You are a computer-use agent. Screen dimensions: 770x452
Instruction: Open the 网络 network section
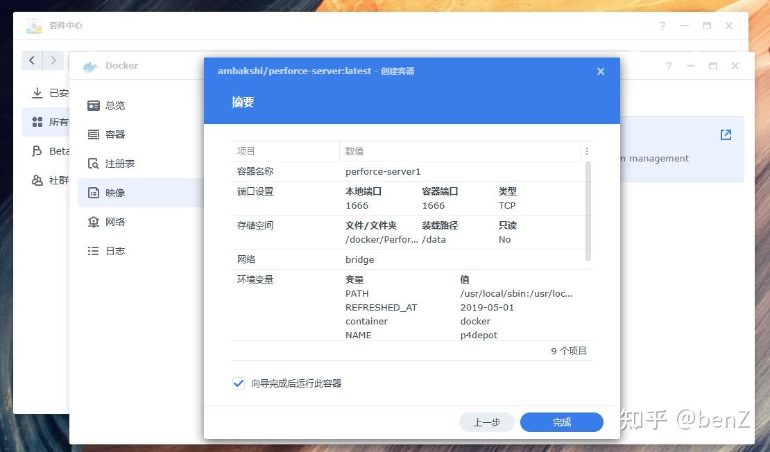tap(116, 222)
